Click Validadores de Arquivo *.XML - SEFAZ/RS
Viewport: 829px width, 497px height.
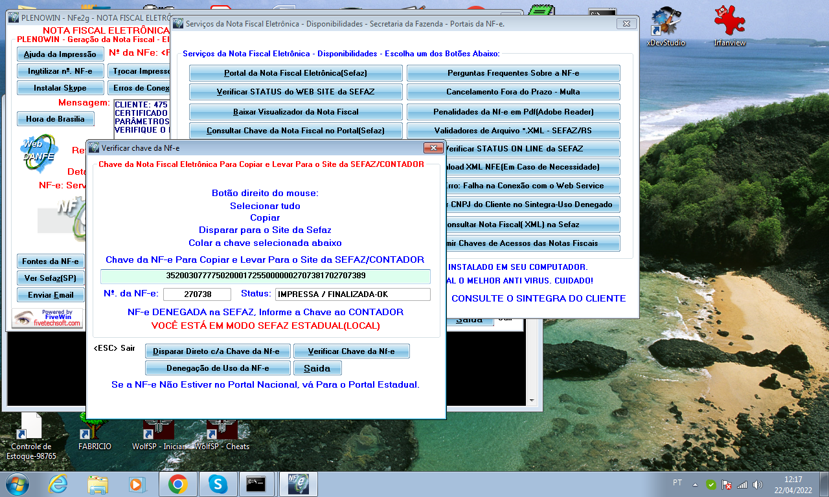[514, 131]
